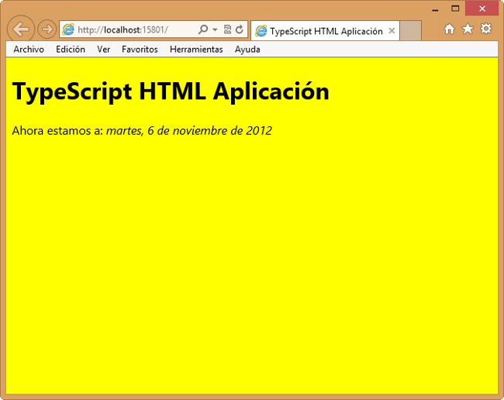Toggle the Compatibility View icon
This screenshot has width=504, height=400.
point(227,29)
